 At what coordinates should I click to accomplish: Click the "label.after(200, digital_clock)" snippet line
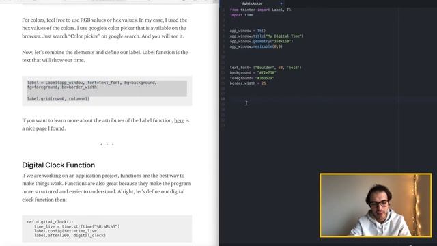tap(70, 235)
